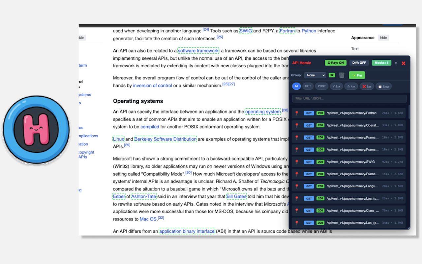Click the green Pro upgrade button

(357, 75)
